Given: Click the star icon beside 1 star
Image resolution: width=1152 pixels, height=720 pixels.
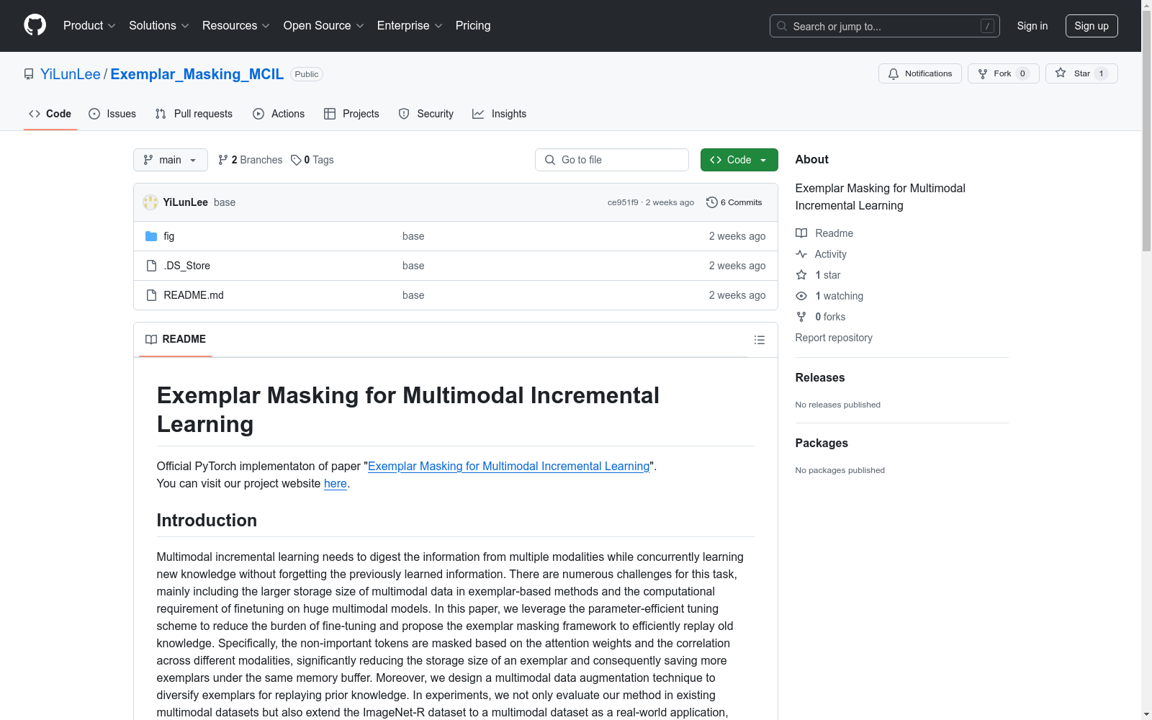Looking at the screenshot, I should click(801, 275).
